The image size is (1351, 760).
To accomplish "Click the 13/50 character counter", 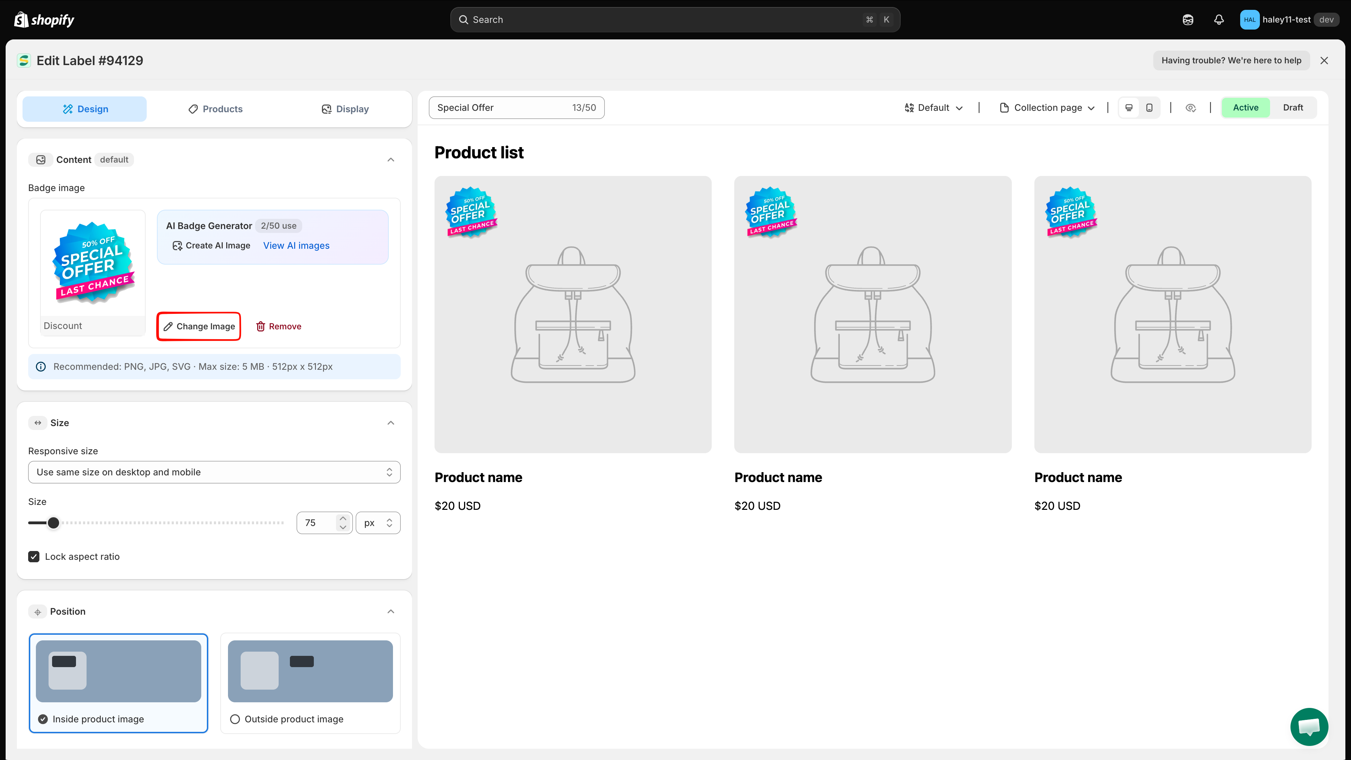I will pyautogui.click(x=584, y=108).
